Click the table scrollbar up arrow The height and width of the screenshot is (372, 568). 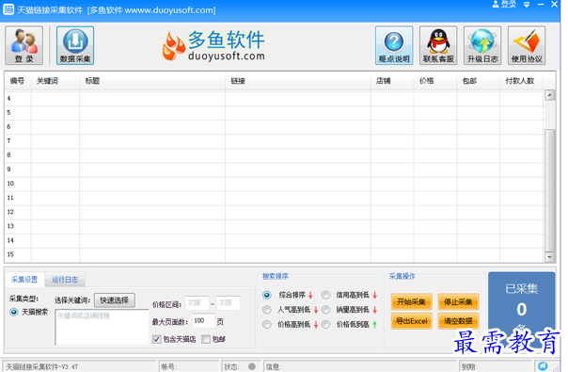pyautogui.click(x=550, y=95)
